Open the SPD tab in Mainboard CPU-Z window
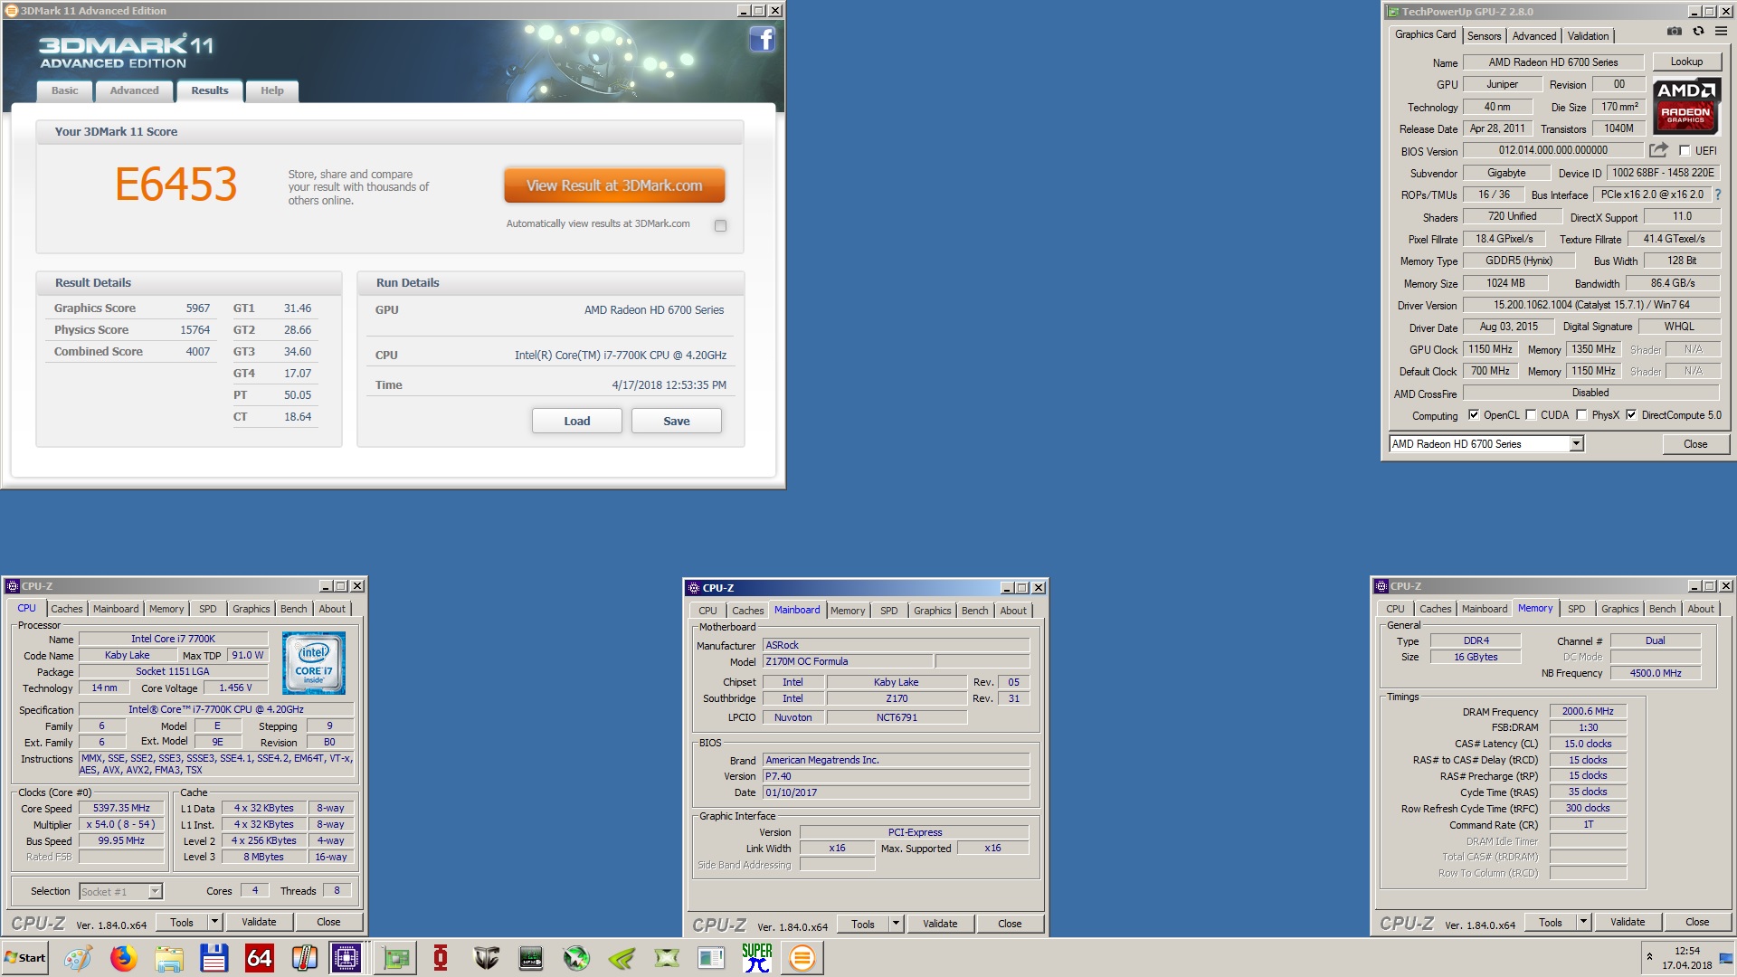 tap(889, 611)
